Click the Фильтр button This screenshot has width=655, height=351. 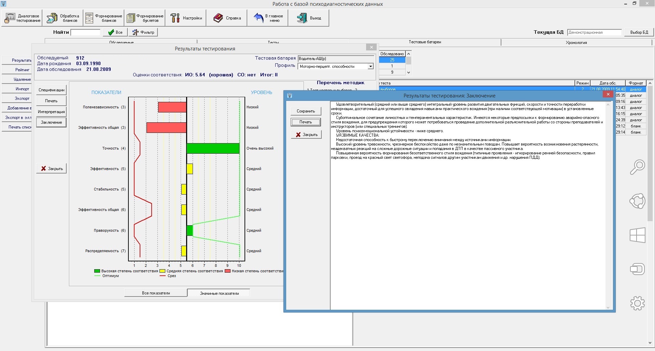tap(143, 32)
